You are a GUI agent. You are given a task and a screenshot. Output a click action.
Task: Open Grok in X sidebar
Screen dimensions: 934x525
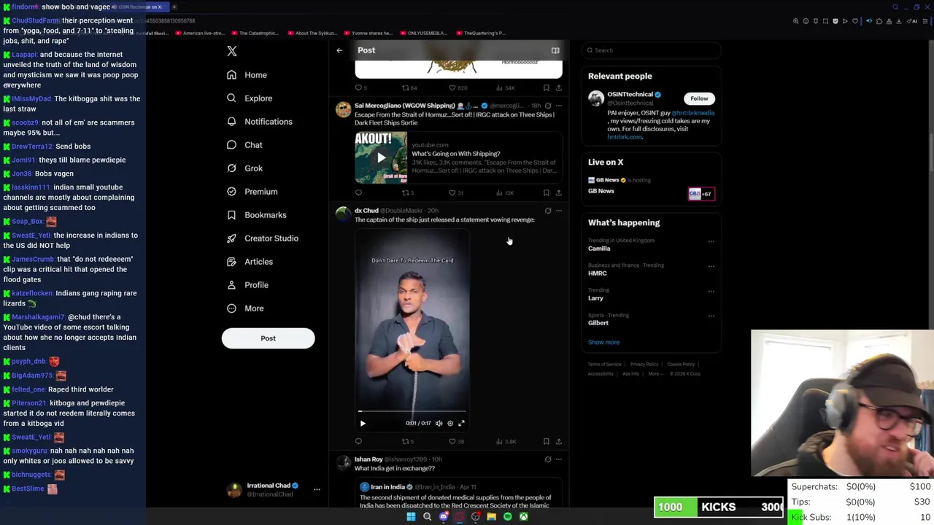click(x=244, y=168)
